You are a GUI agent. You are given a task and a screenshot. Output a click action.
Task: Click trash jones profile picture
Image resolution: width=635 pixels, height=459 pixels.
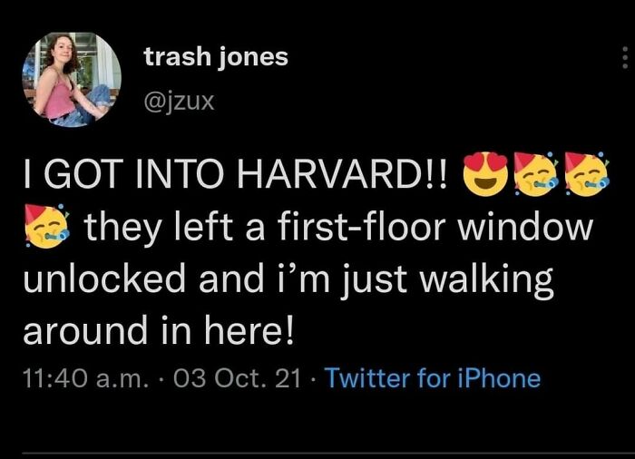point(72,79)
